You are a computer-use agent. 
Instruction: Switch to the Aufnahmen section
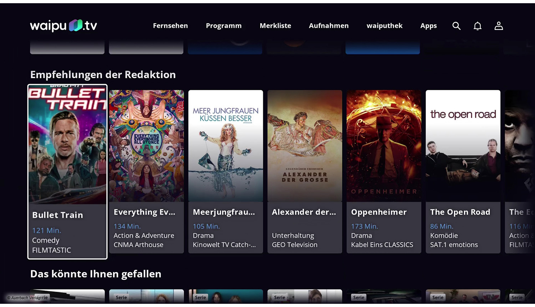328,26
